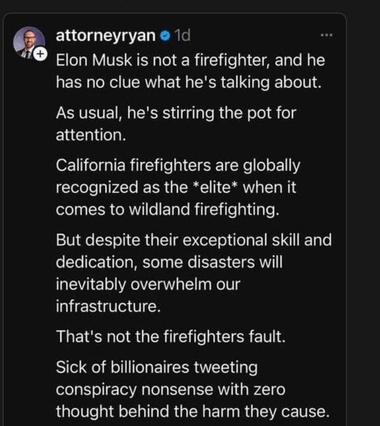Click the 'Sick of billionaires tweeting' line
This screenshot has height=426, width=380.
(x=156, y=367)
